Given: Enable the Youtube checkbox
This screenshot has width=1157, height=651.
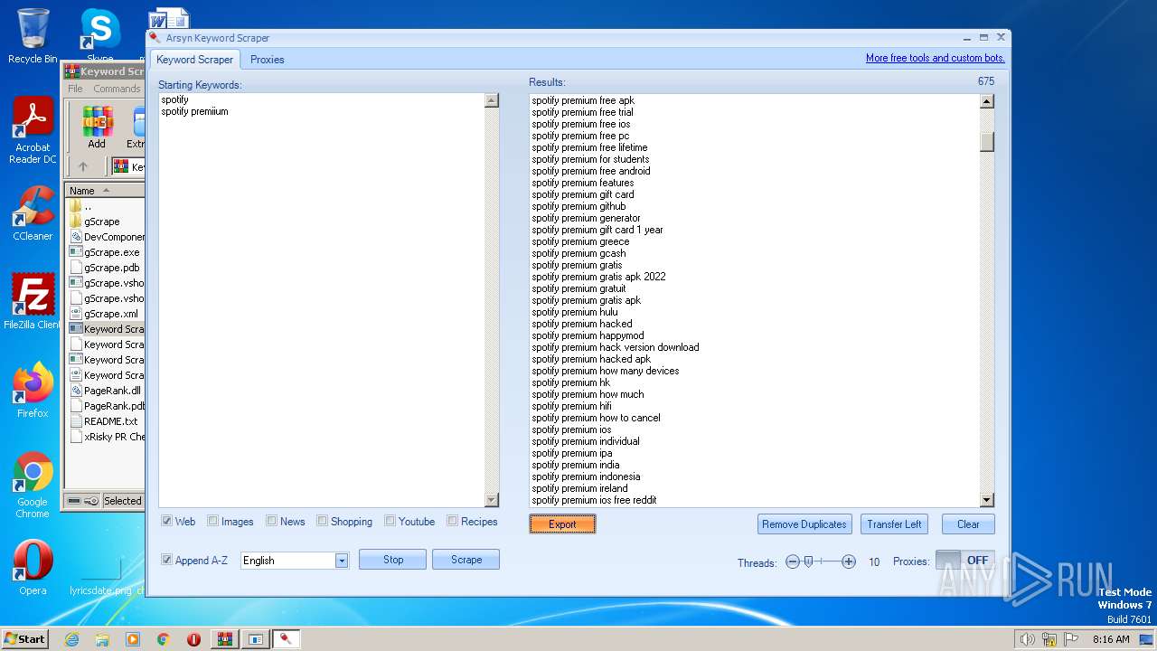Looking at the screenshot, I should 390,521.
